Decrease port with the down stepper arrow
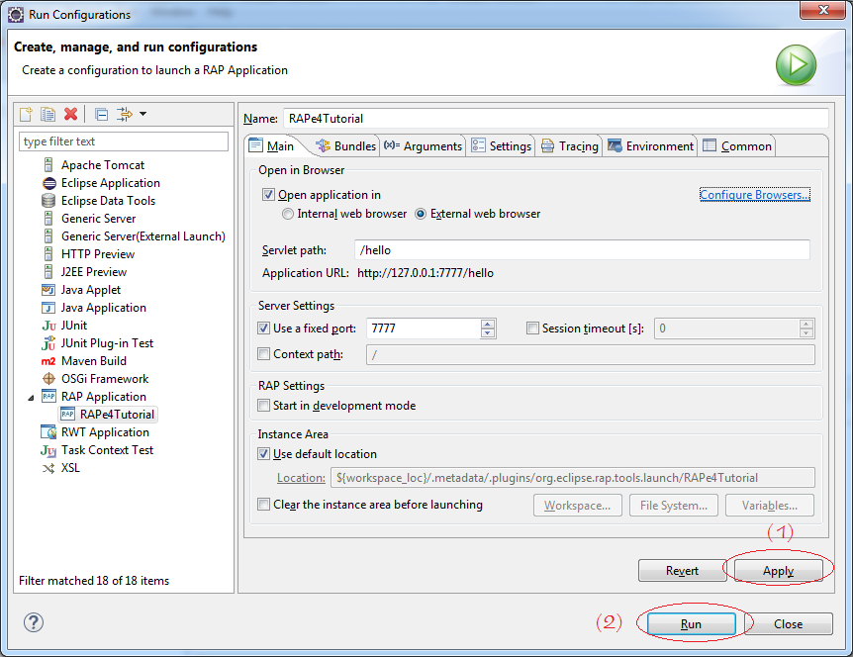This screenshot has height=657, width=853. (x=488, y=332)
